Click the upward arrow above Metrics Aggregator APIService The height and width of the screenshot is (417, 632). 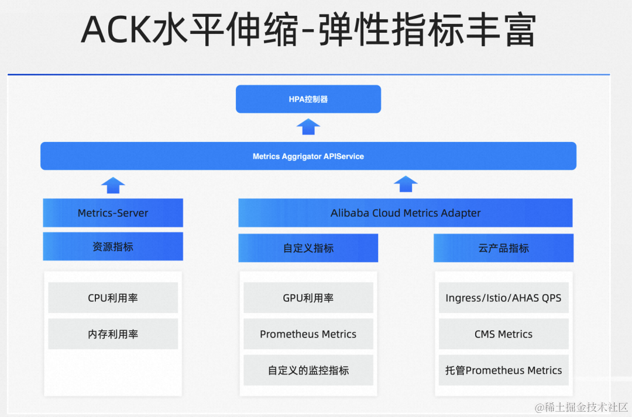308,126
